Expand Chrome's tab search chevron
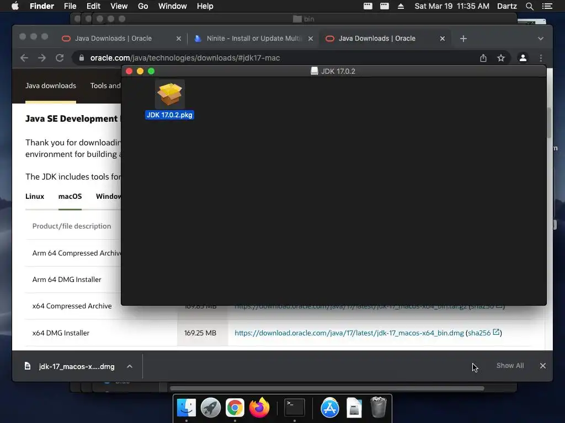Image resolution: width=565 pixels, height=423 pixels. click(x=541, y=39)
